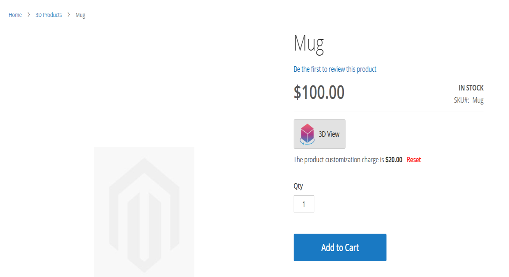509x277 pixels.
Task: Open 'Be the first to review' link
Action: [335, 69]
